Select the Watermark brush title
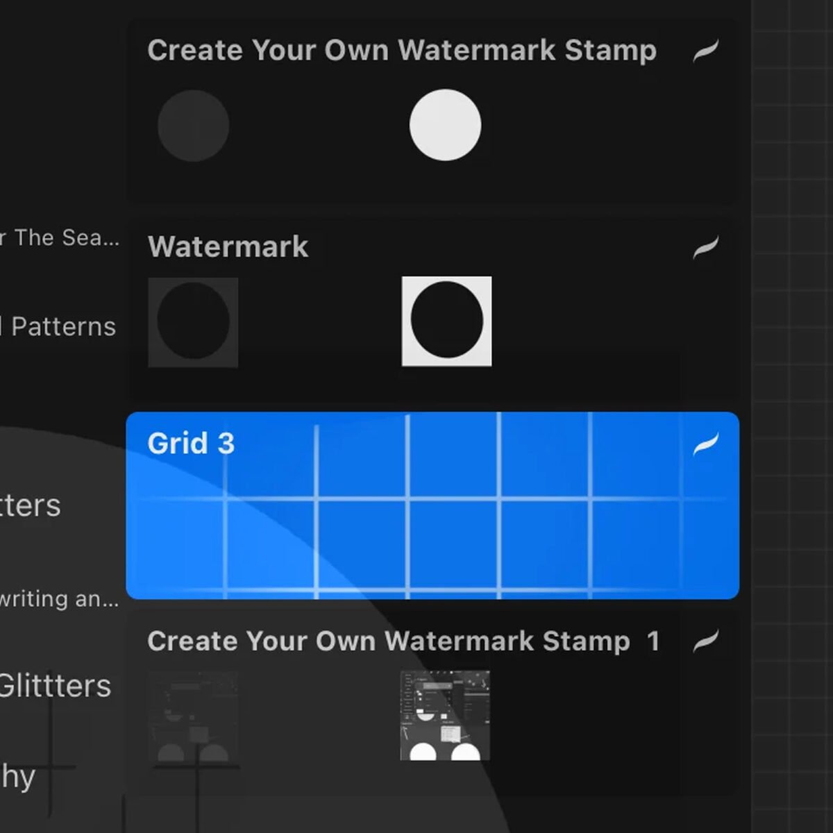Viewport: 833px width, 833px height. (228, 247)
